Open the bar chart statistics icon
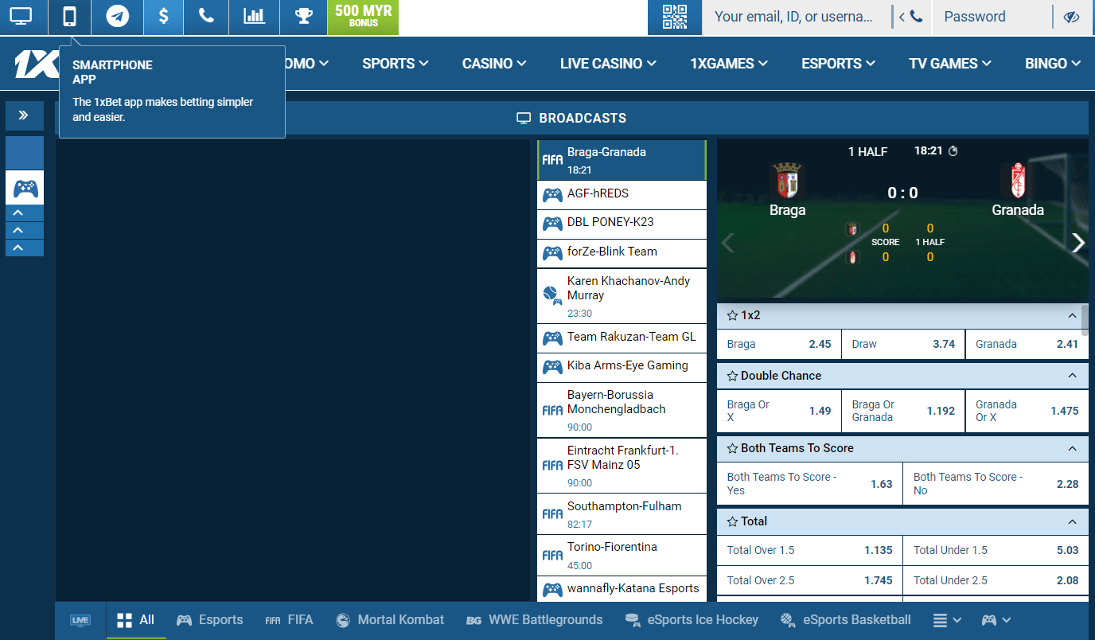Viewport: 1095px width, 640px height. [254, 16]
